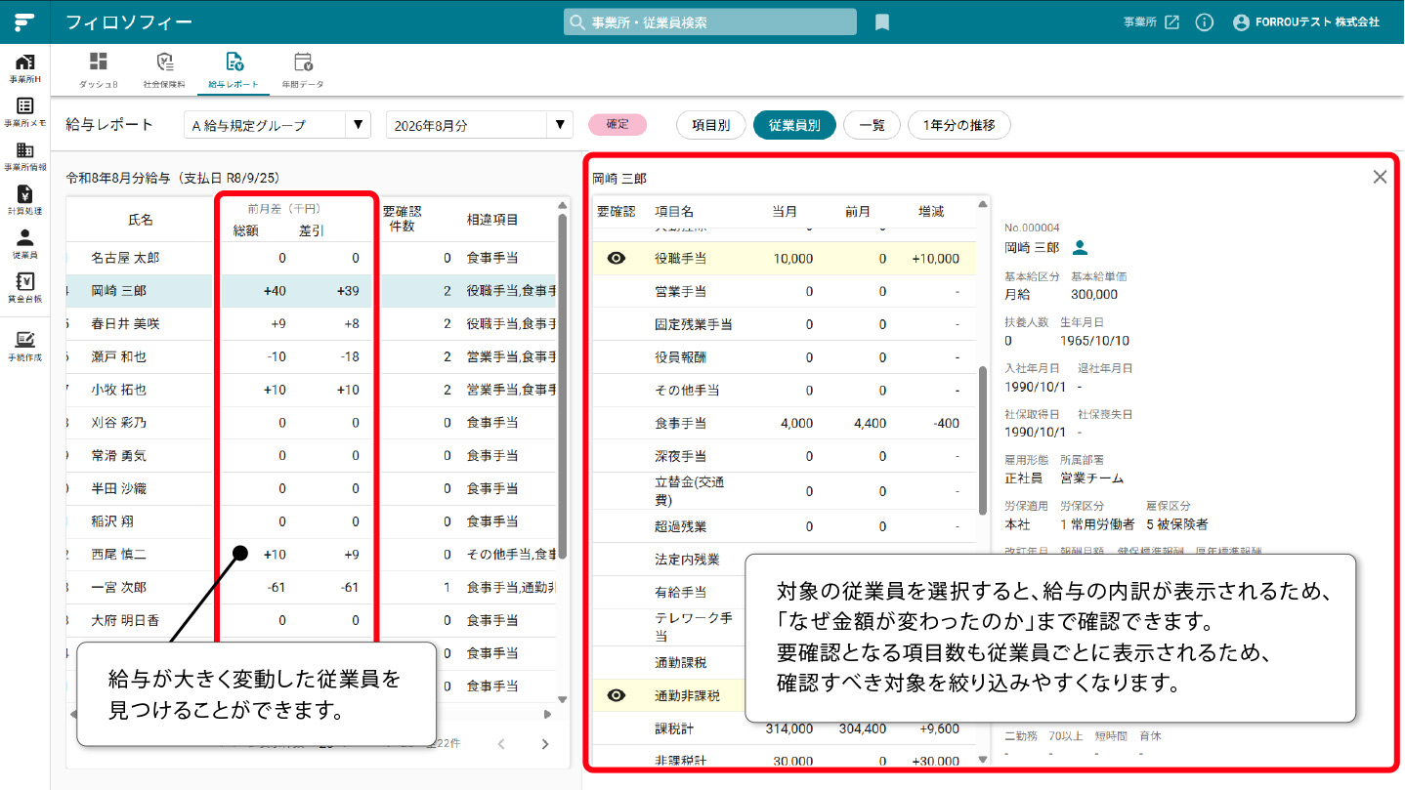The image size is (1405, 790).
Task: Click the 固定残業手当 row in the breakdown
Action: [785, 324]
